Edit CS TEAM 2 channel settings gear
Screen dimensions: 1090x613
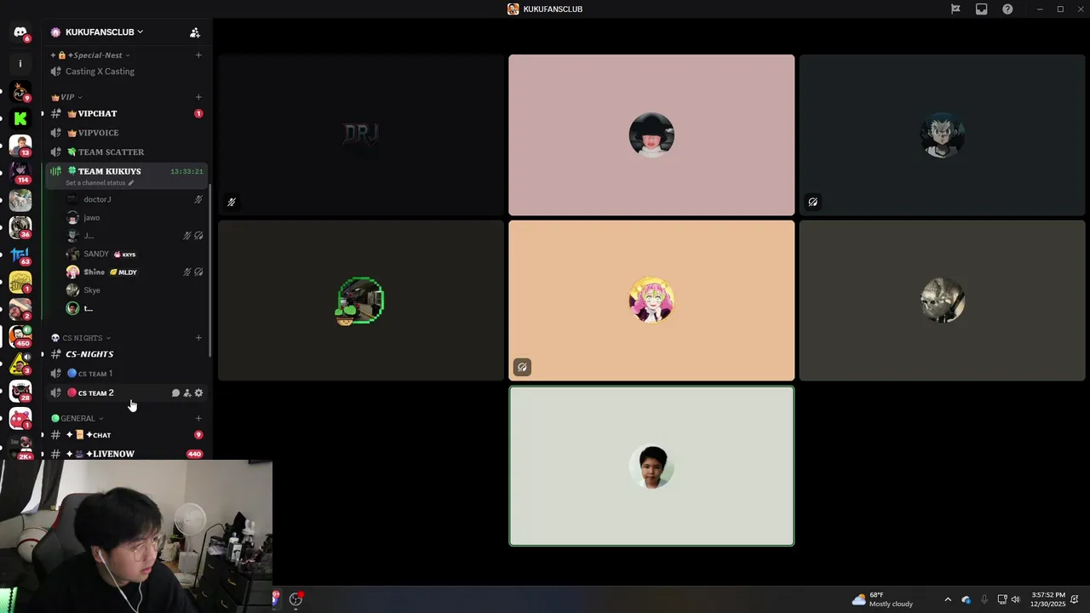point(199,393)
